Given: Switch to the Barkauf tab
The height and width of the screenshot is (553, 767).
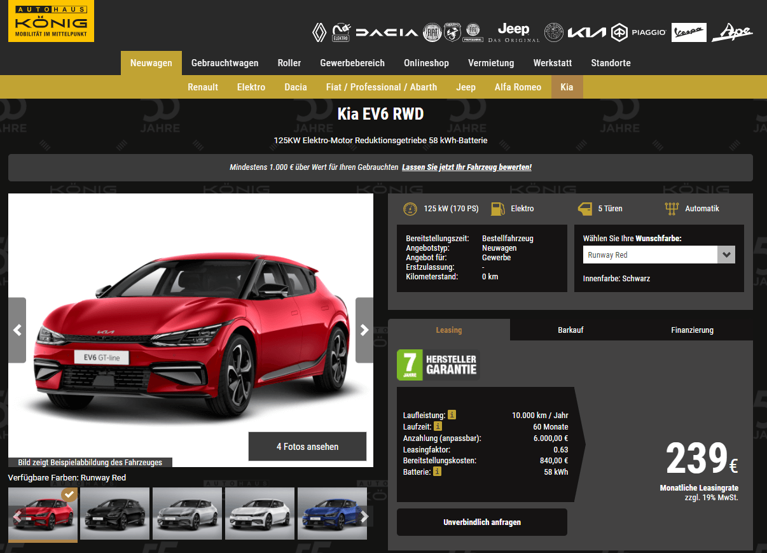Looking at the screenshot, I should pyautogui.click(x=570, y=330).
